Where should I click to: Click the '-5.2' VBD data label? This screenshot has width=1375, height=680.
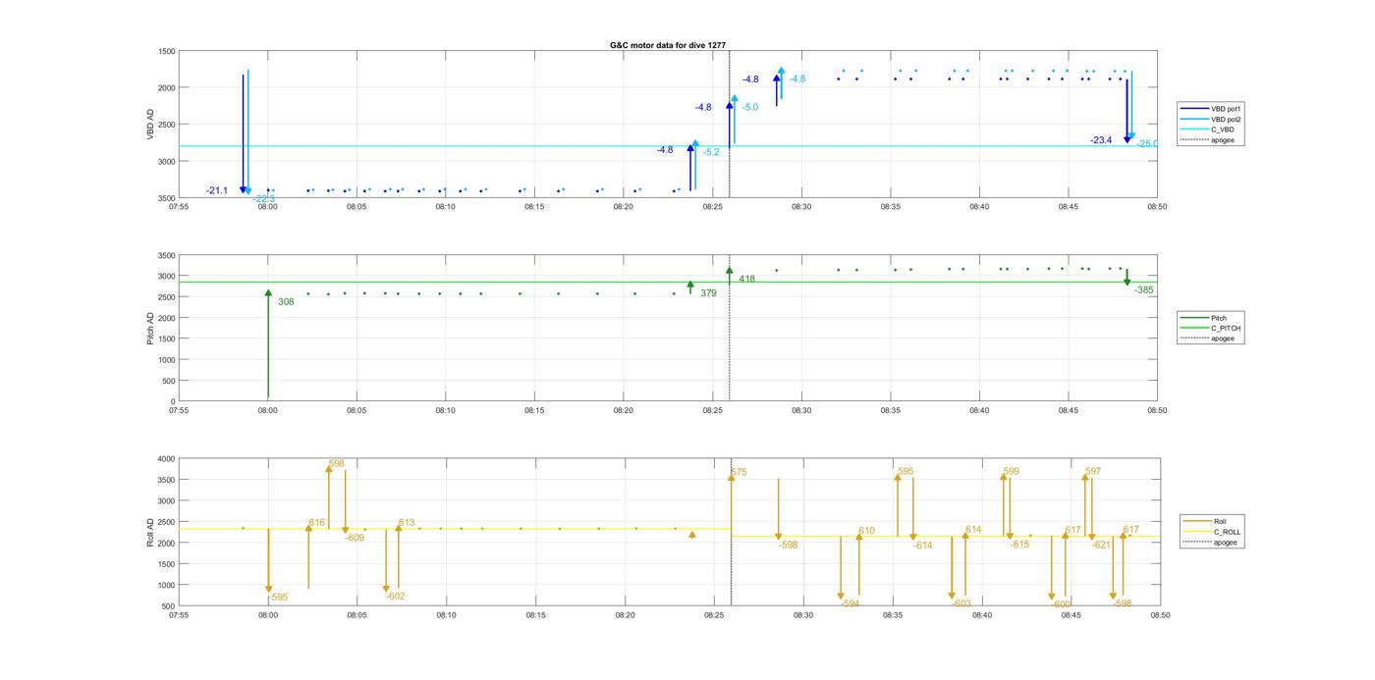(x=711, y=152)
